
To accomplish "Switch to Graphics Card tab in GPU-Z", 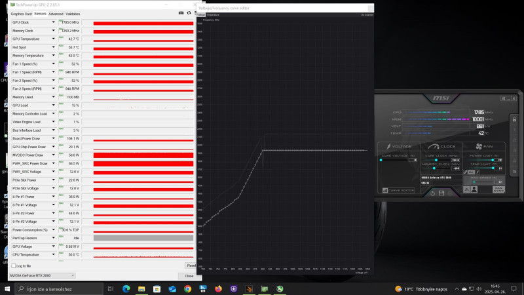I will [x=21, y=14].
